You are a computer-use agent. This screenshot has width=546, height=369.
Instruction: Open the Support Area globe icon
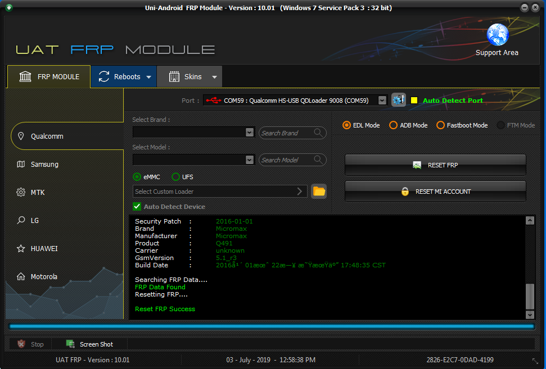497,35
